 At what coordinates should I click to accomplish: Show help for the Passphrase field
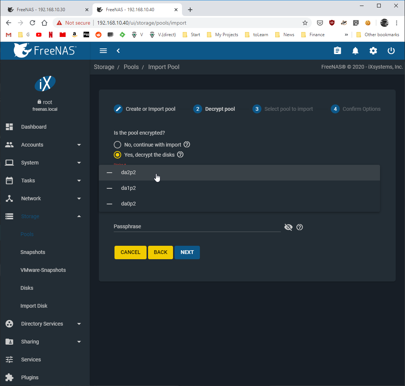click(x=299, y=227)
